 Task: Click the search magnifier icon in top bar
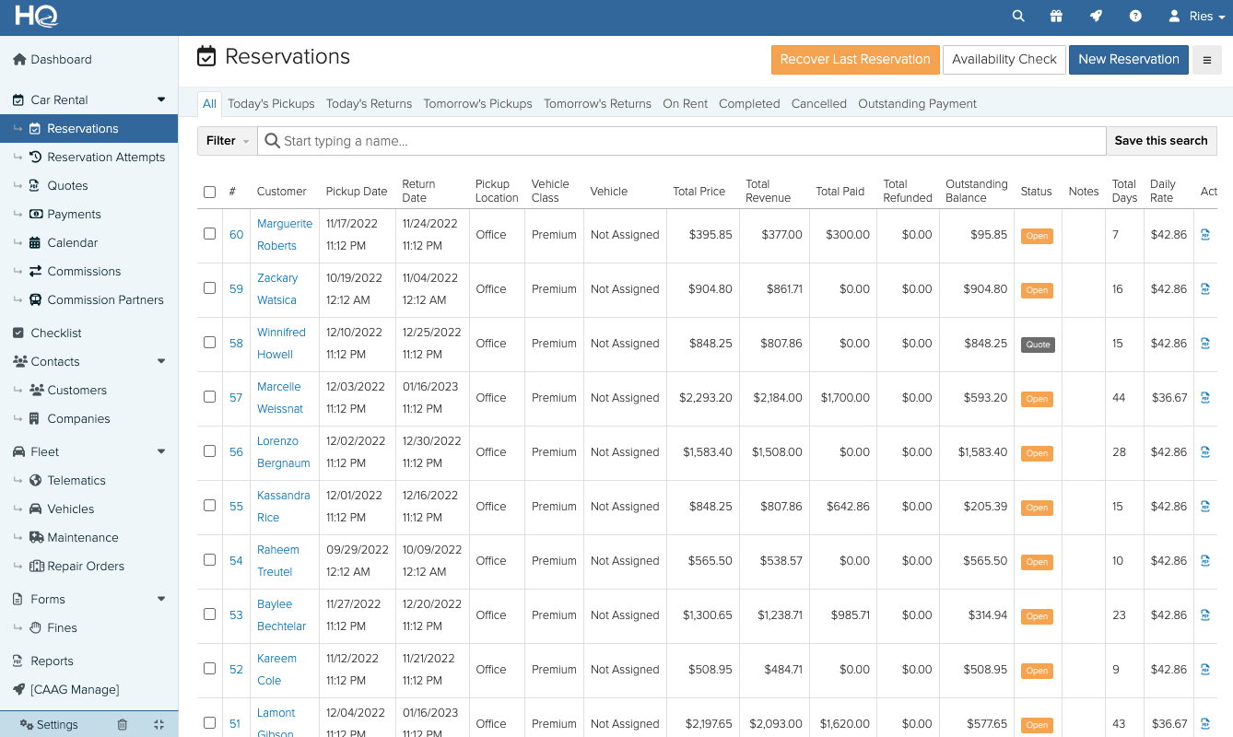pos(1018,17)
